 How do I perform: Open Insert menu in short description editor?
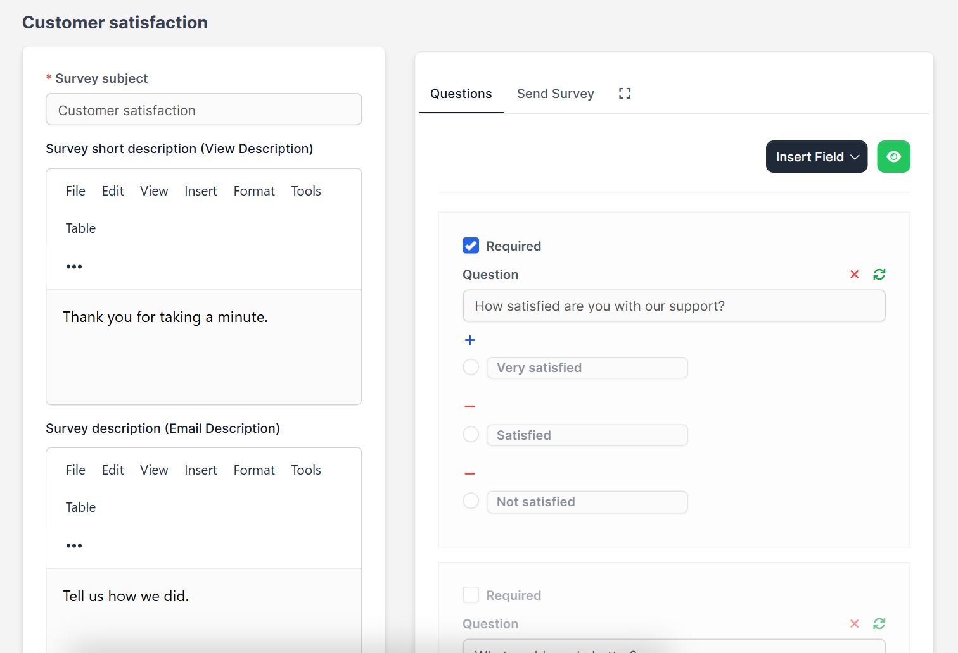coord(201,191)
